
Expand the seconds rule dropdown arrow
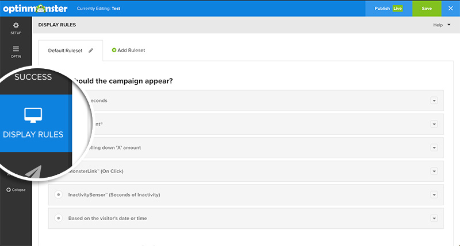(434, 100)
